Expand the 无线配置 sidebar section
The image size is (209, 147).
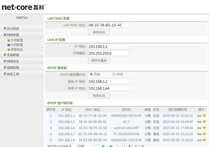(x=13, y=55)
